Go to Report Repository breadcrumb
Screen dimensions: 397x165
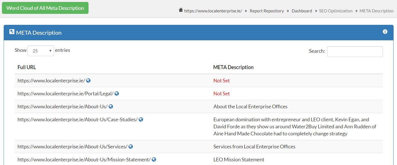(x=267, y=11)
